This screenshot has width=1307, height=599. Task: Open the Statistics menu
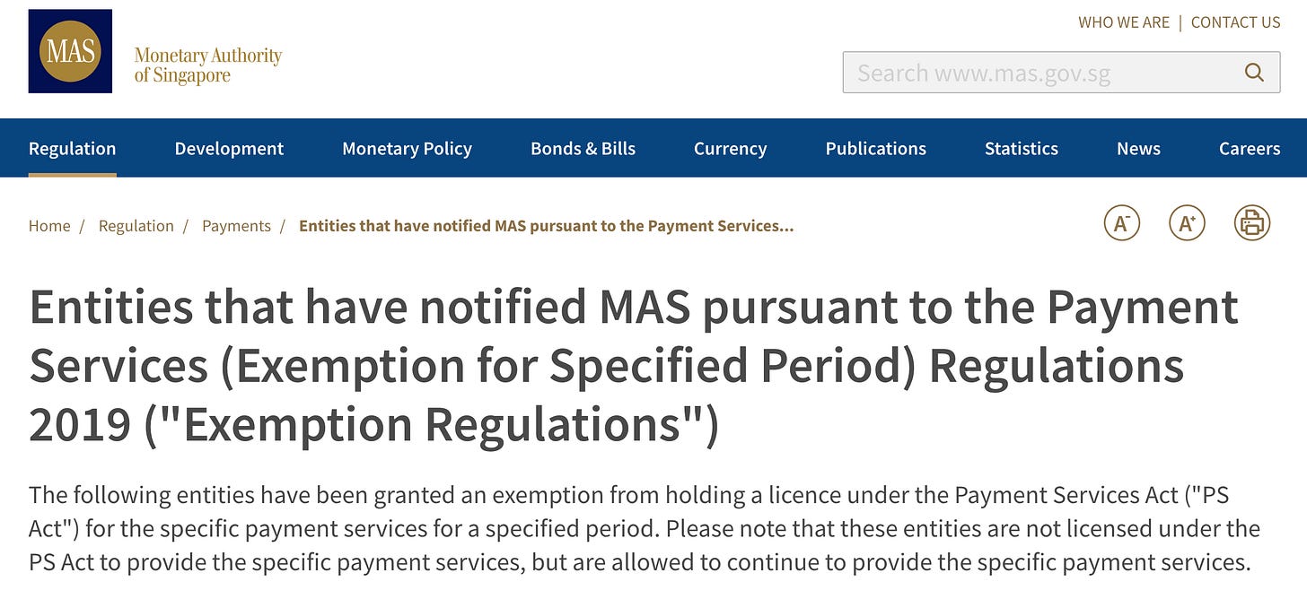pyautogui.click(x=1021, y=149)
